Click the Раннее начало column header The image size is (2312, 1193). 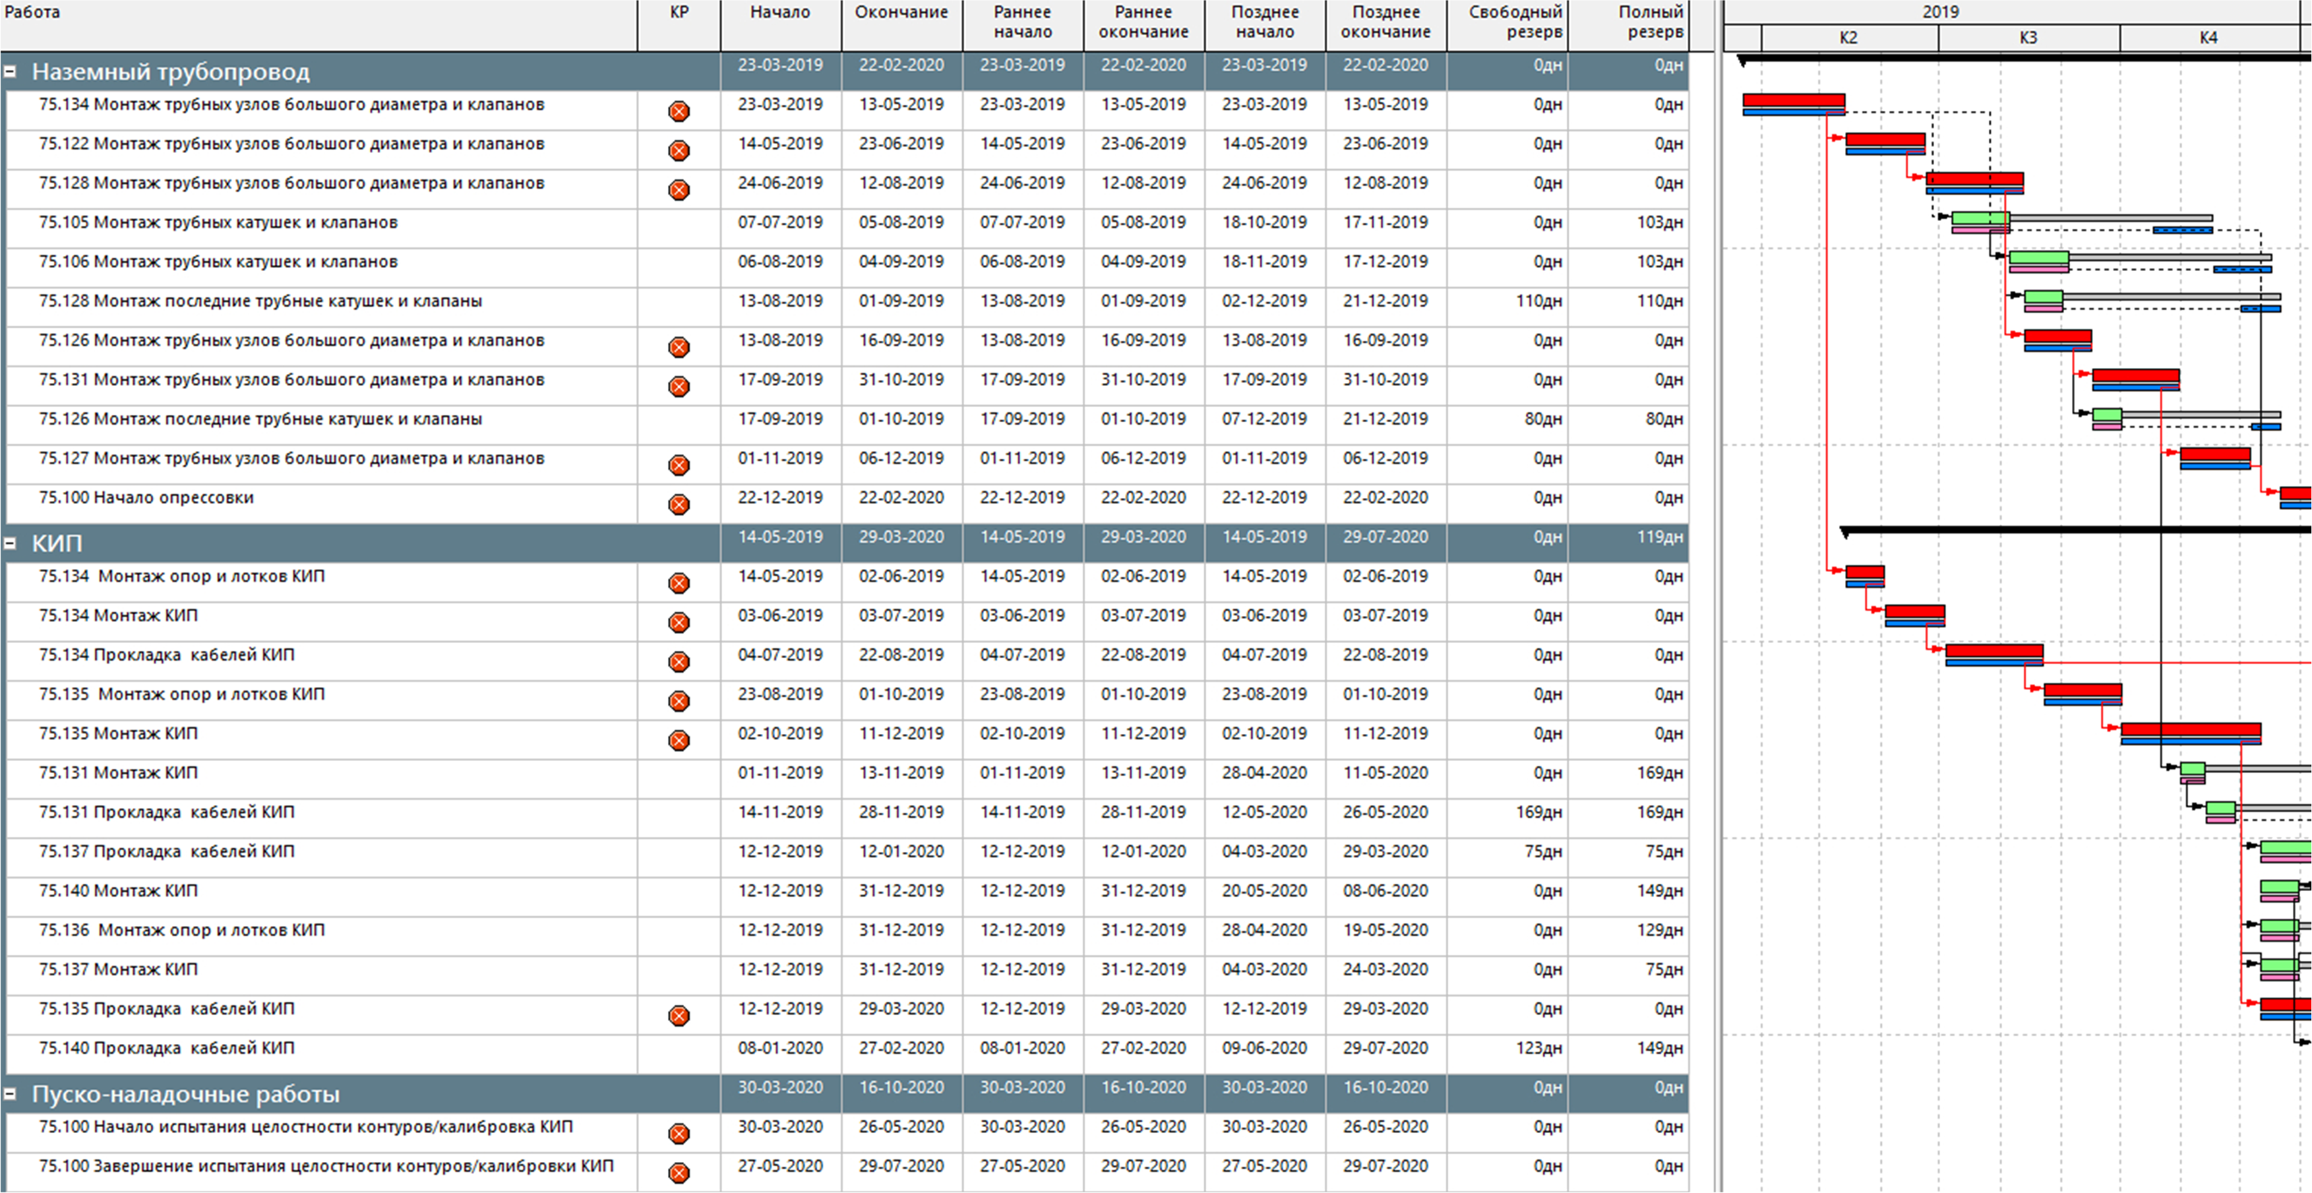(x=1022, y=22)
